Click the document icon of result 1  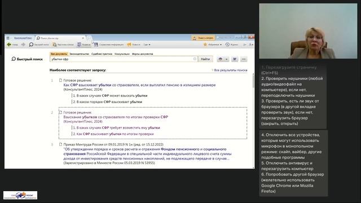click(x=60, y=80)
